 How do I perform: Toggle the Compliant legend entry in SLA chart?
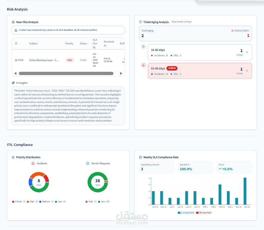point(186,213)
